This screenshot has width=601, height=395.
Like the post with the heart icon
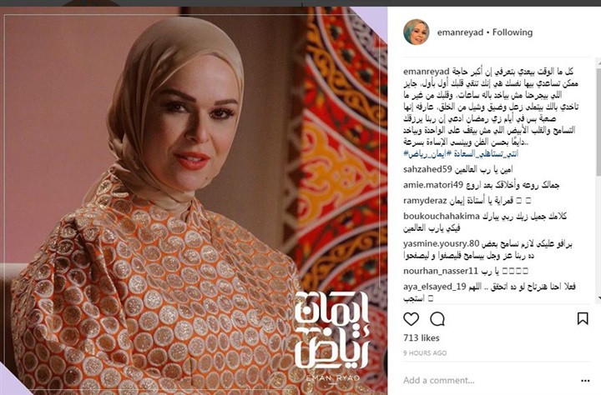[411, 319]
